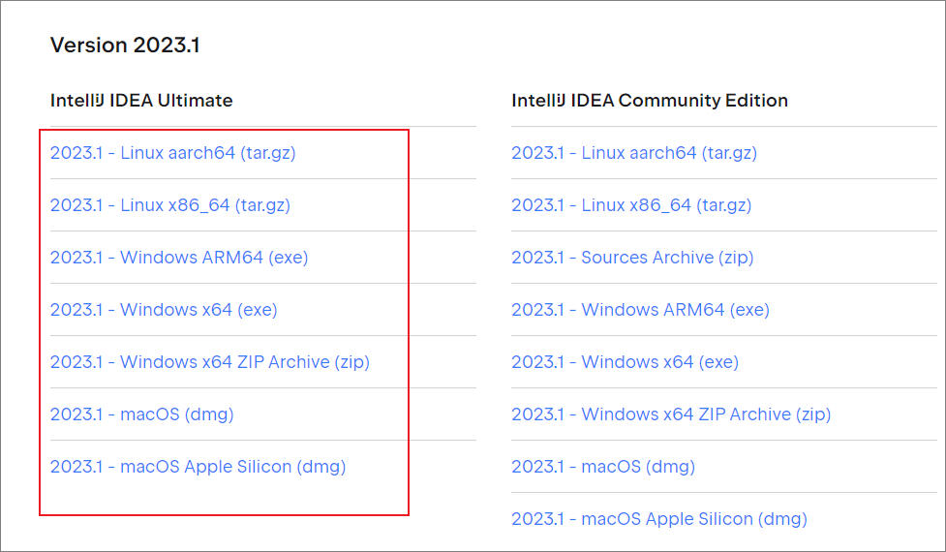This screenshot has height=552, width=946.
Task: Click Community 2023.1 Windows ARM64 exe link
Action: coord(640,310)
